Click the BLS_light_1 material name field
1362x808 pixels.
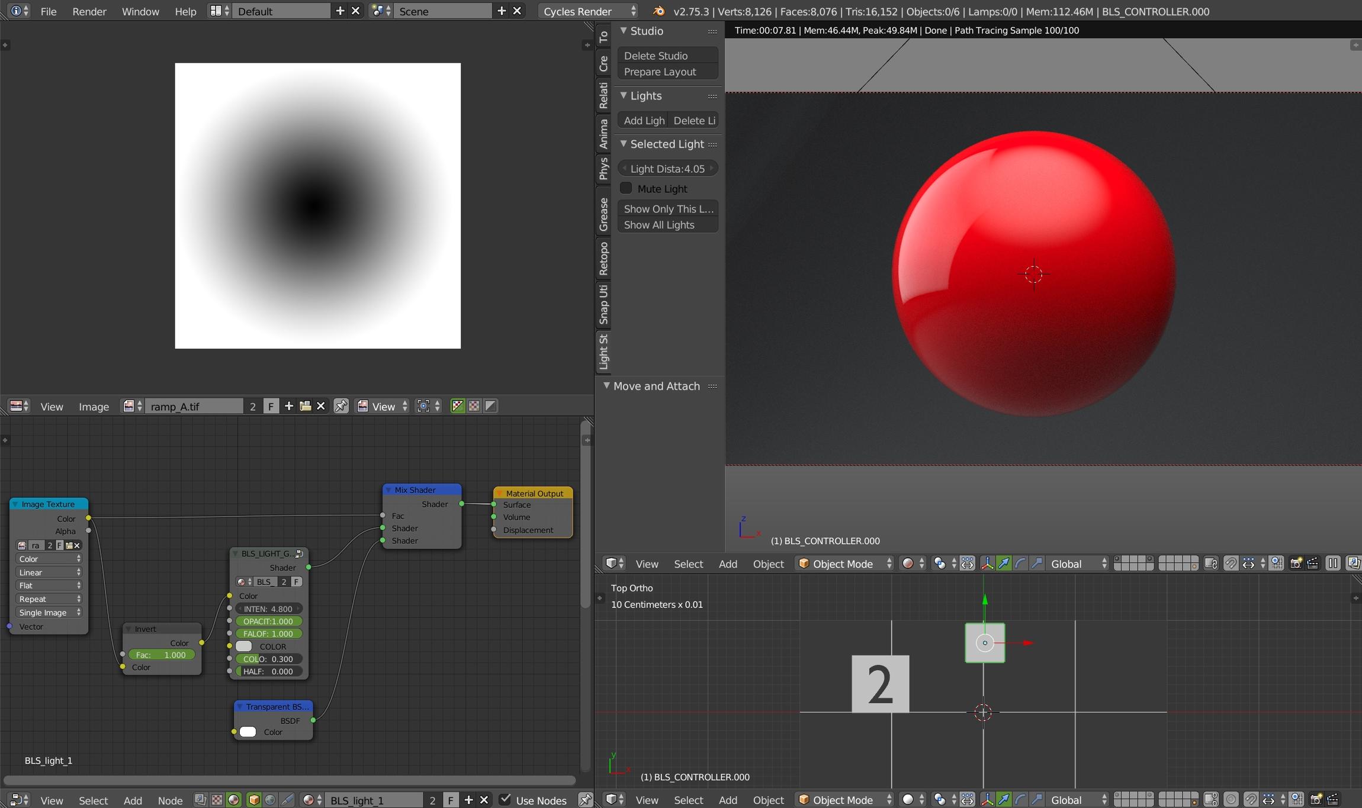point(375,800)
